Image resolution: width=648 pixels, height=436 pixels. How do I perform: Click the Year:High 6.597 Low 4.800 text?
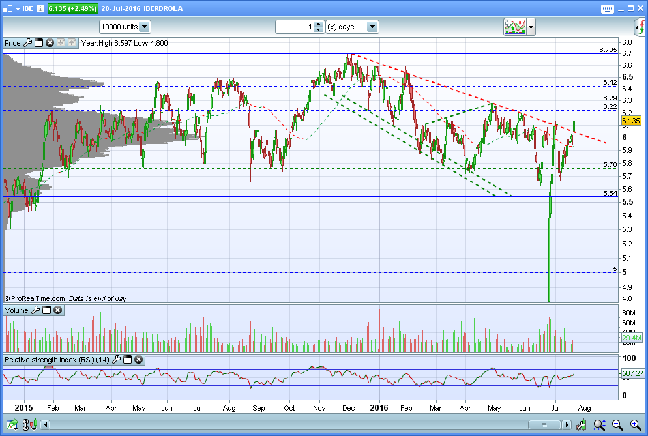point(125,43)
